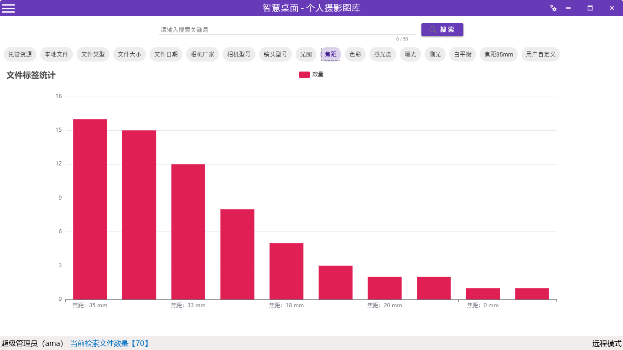The image size is (623, 350).
Task: Click the 当前检索文件数量【70】 link
Action: pos(109,343)
